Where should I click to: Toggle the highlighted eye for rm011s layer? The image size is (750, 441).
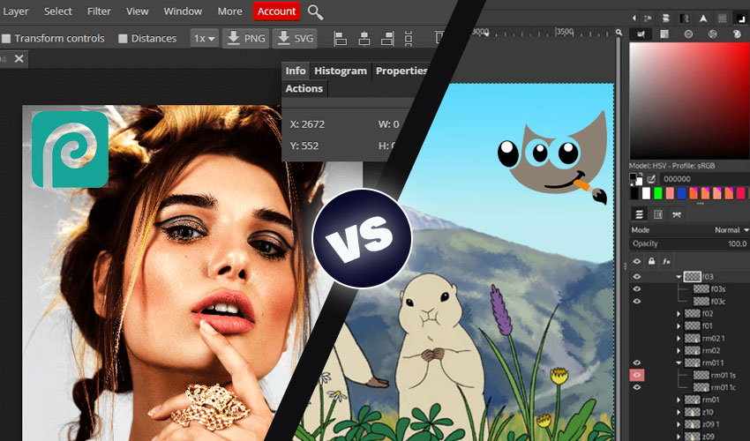click(637, 375)
